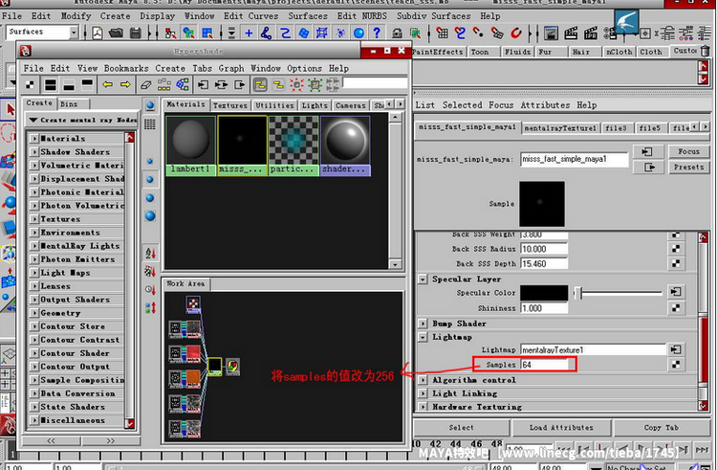Open the Hypershade Graph menu
Viewport: 717px width, 470px height.
click(231, 68)
